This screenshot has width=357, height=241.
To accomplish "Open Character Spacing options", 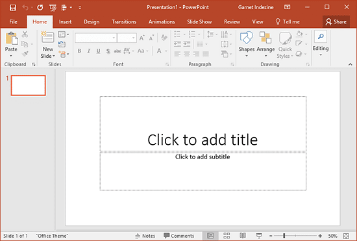I will pyautogui.click(x=129, y=51).
